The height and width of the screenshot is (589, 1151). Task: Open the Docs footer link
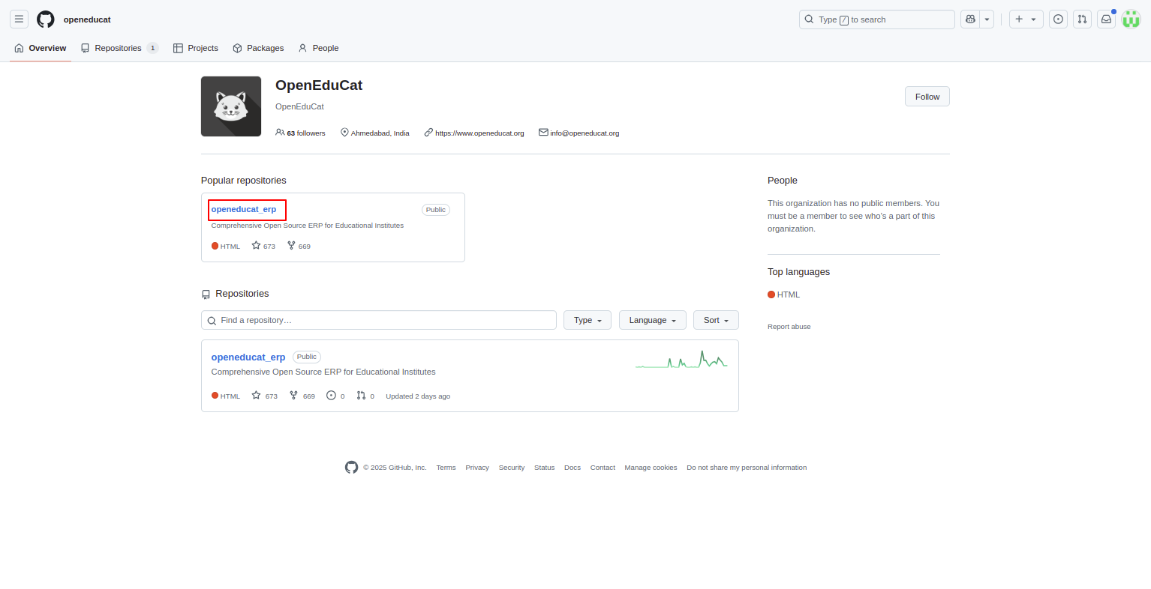572,468
